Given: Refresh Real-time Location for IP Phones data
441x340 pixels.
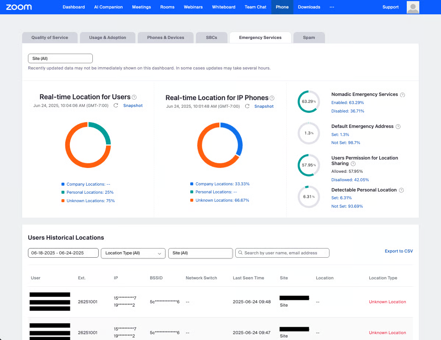Looking at the screenshot, I should 247,106.
